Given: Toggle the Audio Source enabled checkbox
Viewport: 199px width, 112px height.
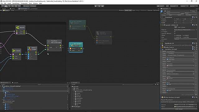Looking at the screenshot, I should (x=164, y=47).
